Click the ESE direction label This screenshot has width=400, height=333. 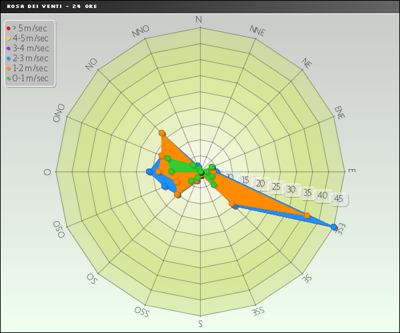341,228
